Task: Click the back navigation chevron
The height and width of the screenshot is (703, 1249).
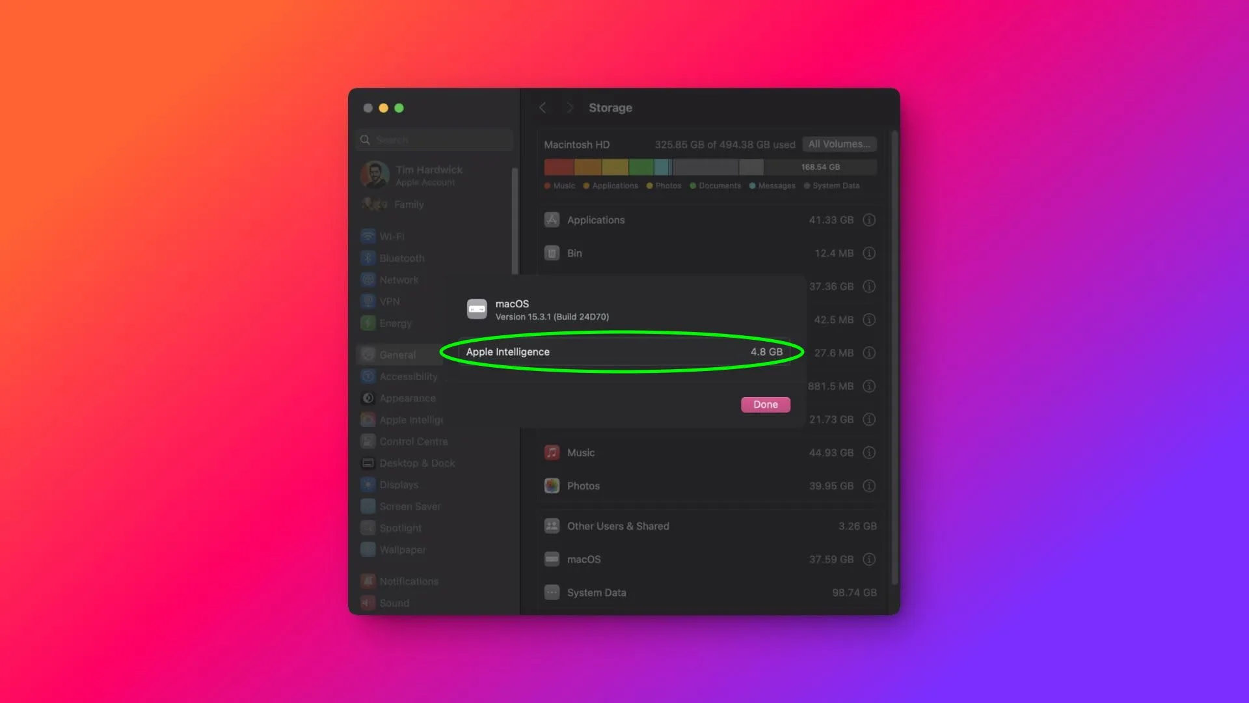Action: [x=543, y=107]
